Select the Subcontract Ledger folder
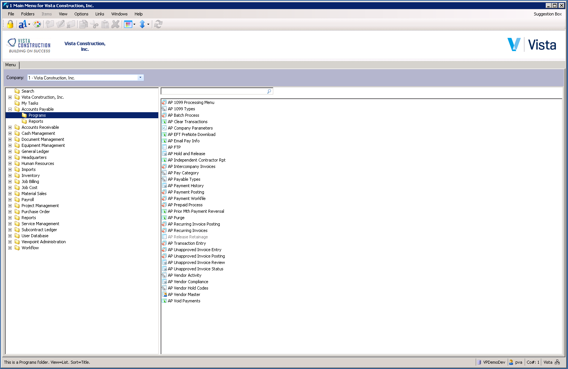 click(39, 230)
